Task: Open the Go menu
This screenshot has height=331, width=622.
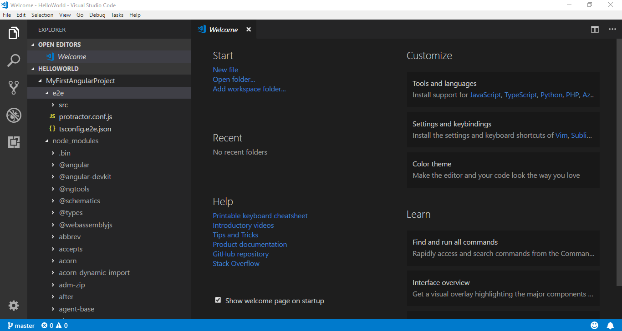Action: pos(80,15)
